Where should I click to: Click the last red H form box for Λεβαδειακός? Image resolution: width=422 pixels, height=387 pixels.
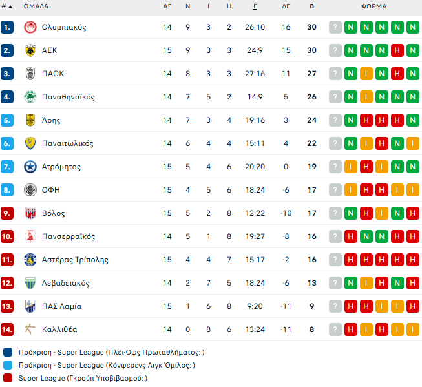click(x=414, y=283)
